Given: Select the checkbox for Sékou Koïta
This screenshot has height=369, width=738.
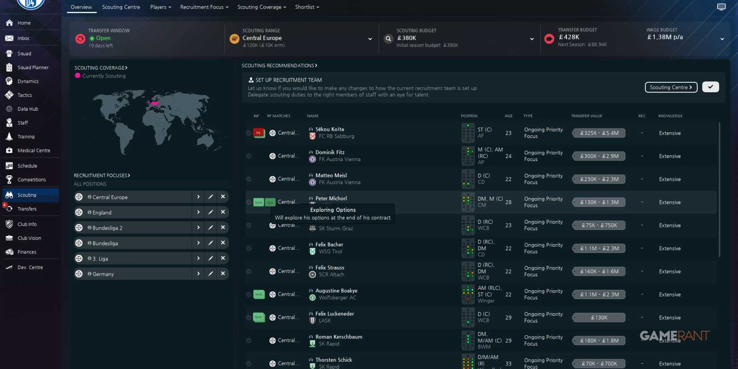Looking at the screenshot, I should pyautogui.click(x=249, y=133).
